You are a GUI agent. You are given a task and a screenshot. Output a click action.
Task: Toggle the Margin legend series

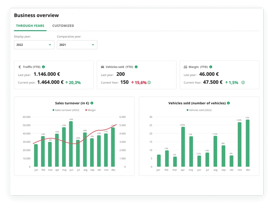coord(91,110)
